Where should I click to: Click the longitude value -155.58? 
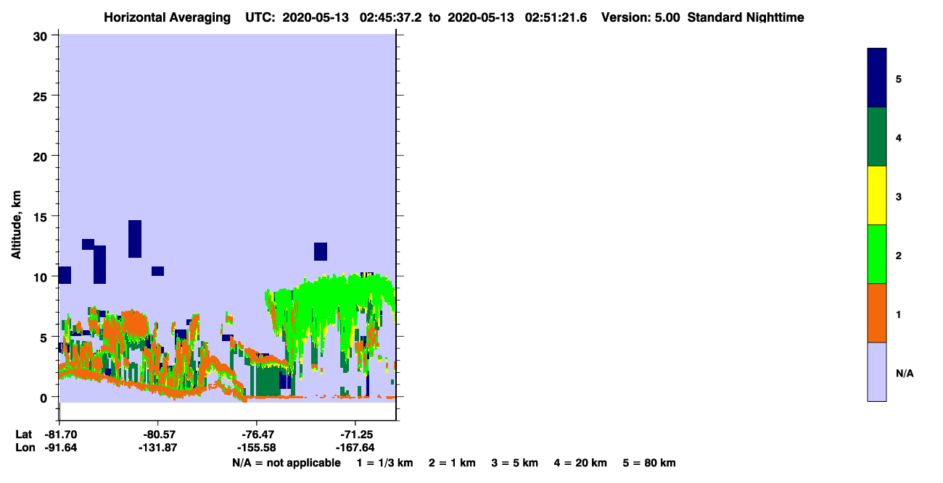point(256,448)
